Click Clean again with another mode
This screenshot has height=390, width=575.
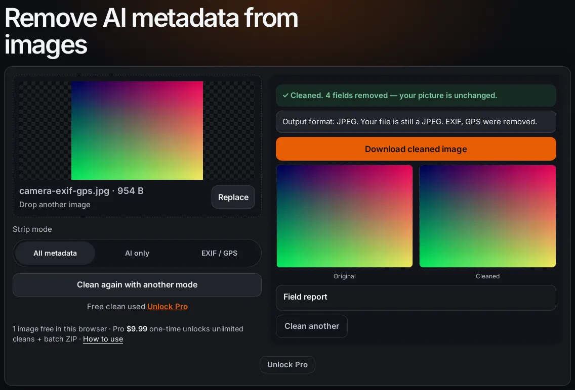pos(137,284)
